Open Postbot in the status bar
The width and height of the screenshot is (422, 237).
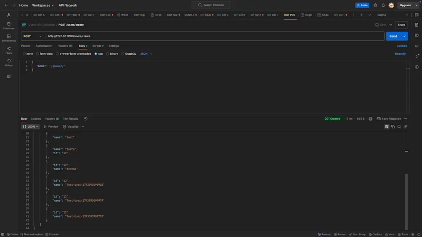coord(324,234)
